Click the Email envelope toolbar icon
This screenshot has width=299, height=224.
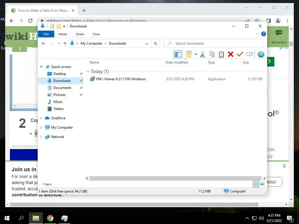pos(249,54)
